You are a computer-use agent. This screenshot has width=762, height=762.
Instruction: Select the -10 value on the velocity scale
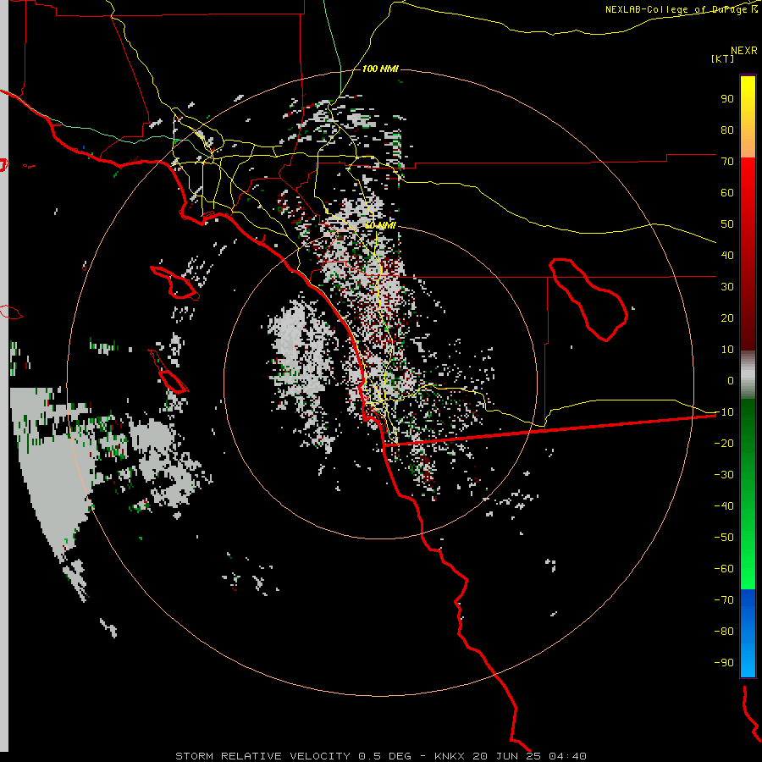pyautogui.click(x=724, y=412)
